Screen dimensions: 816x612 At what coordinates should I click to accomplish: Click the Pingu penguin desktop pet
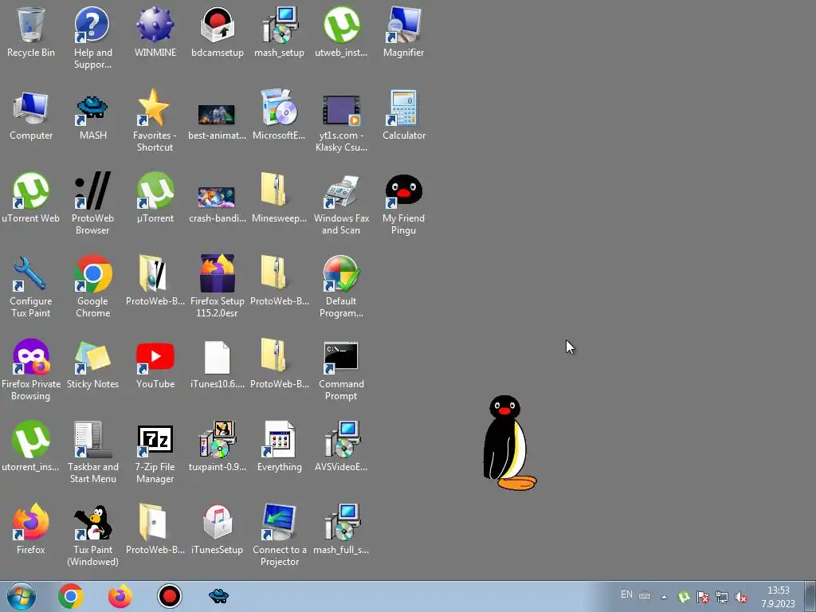[x=509, y=443]
